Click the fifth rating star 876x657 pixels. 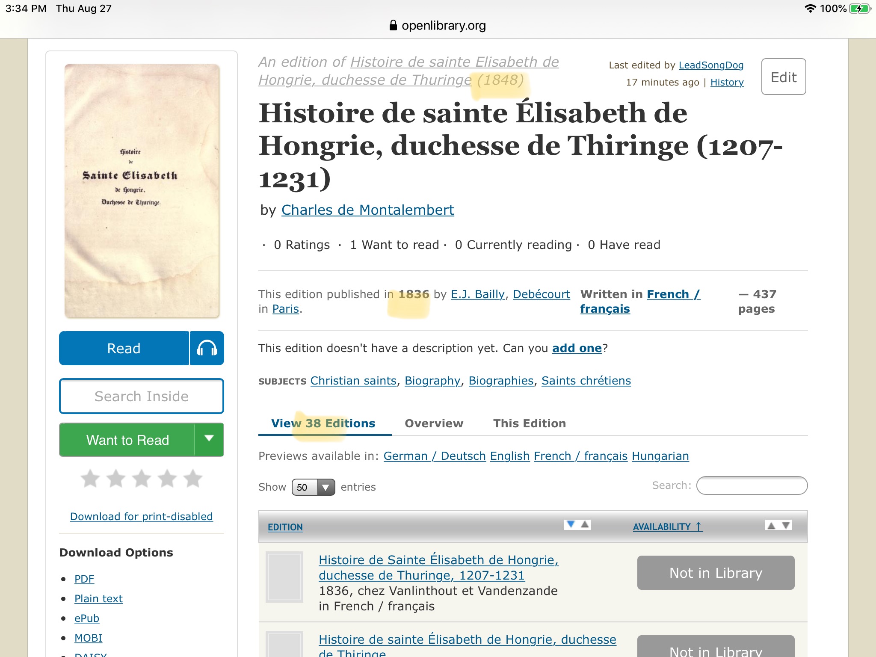[x=193, y=478]
